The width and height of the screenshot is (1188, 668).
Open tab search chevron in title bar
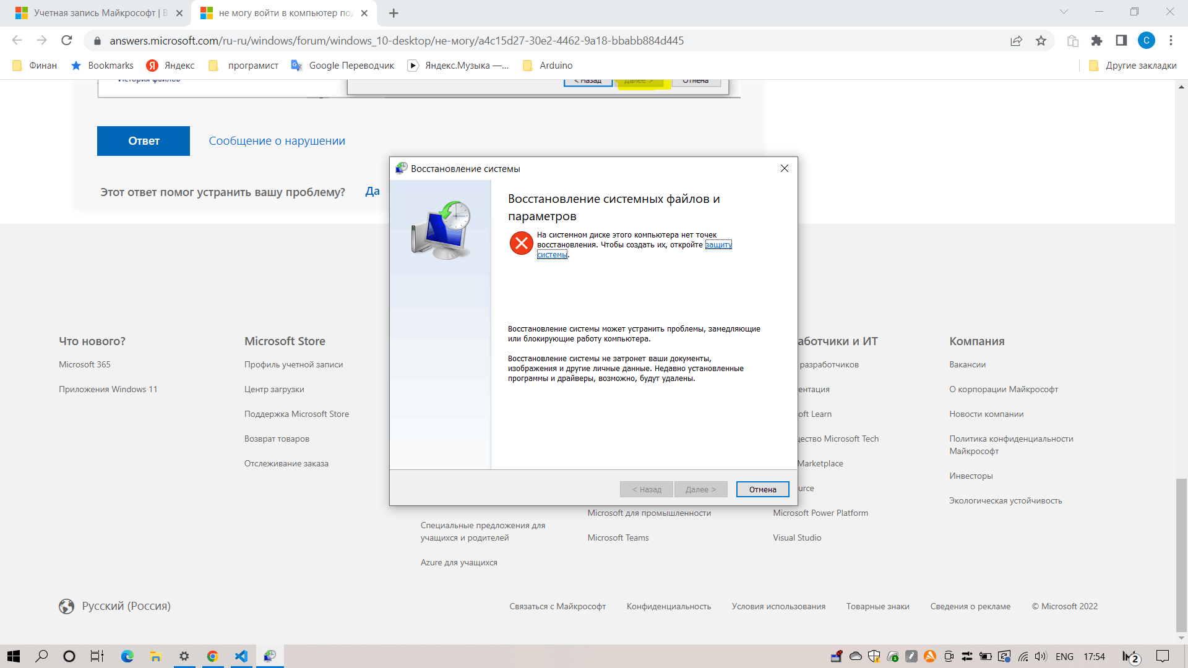click(x=1064, y=12)
